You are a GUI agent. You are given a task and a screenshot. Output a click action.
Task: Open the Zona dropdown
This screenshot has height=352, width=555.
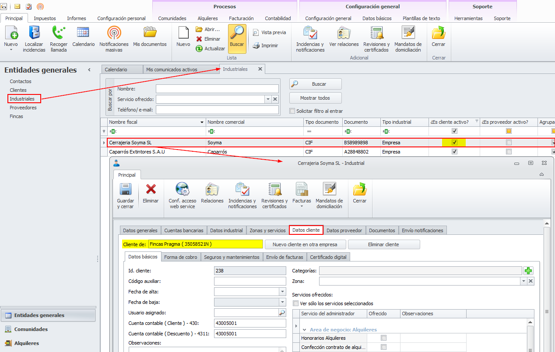[523, 281]
